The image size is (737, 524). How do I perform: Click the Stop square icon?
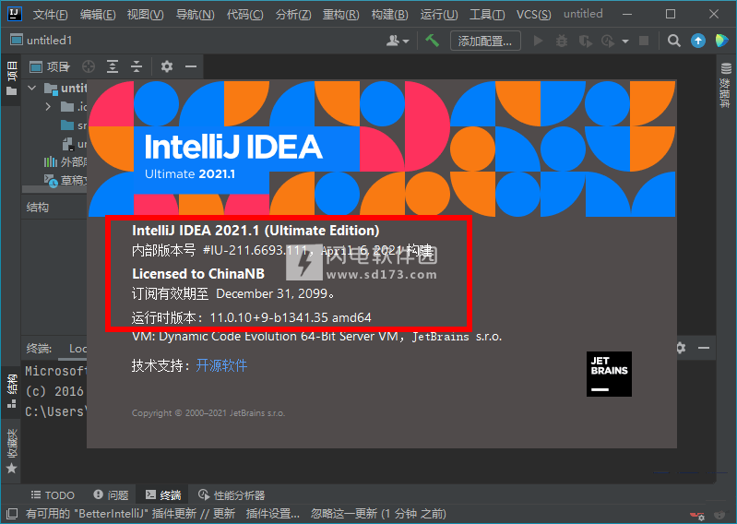coord(644,42)
